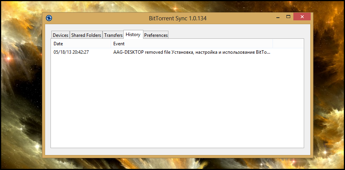Click the AAG-DESKTOP removed file event text
Screen dimensions: 345x170
pos(192,52)
